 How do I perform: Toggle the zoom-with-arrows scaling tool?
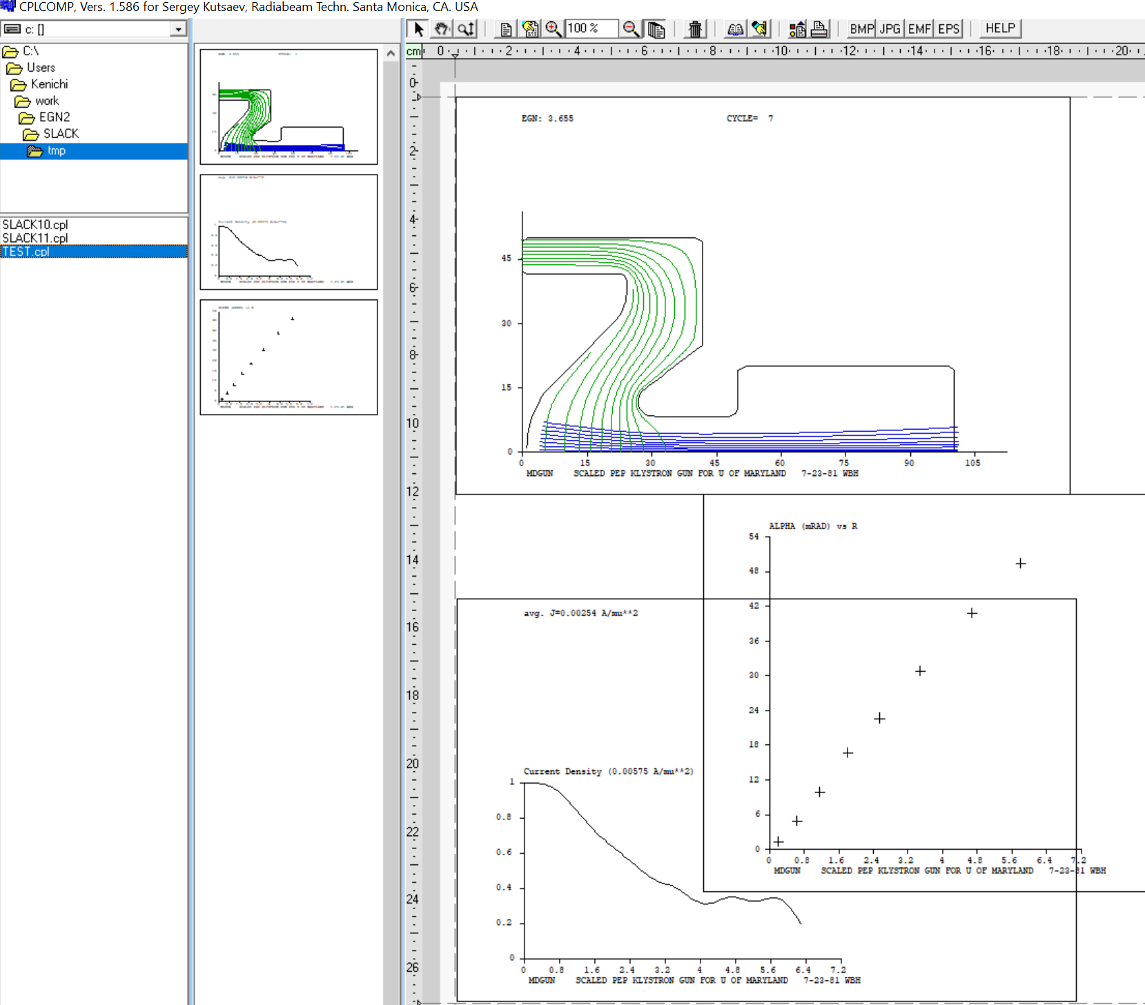click(x=467, y=29)
